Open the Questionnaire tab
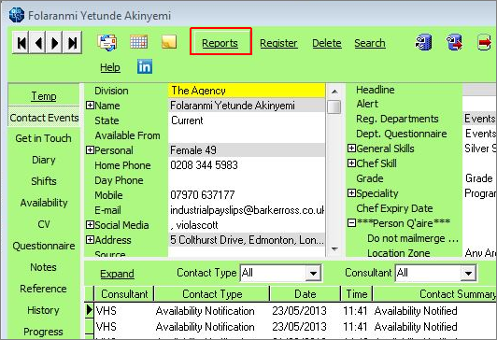The image size is (497, 340). tap(44, 246)
